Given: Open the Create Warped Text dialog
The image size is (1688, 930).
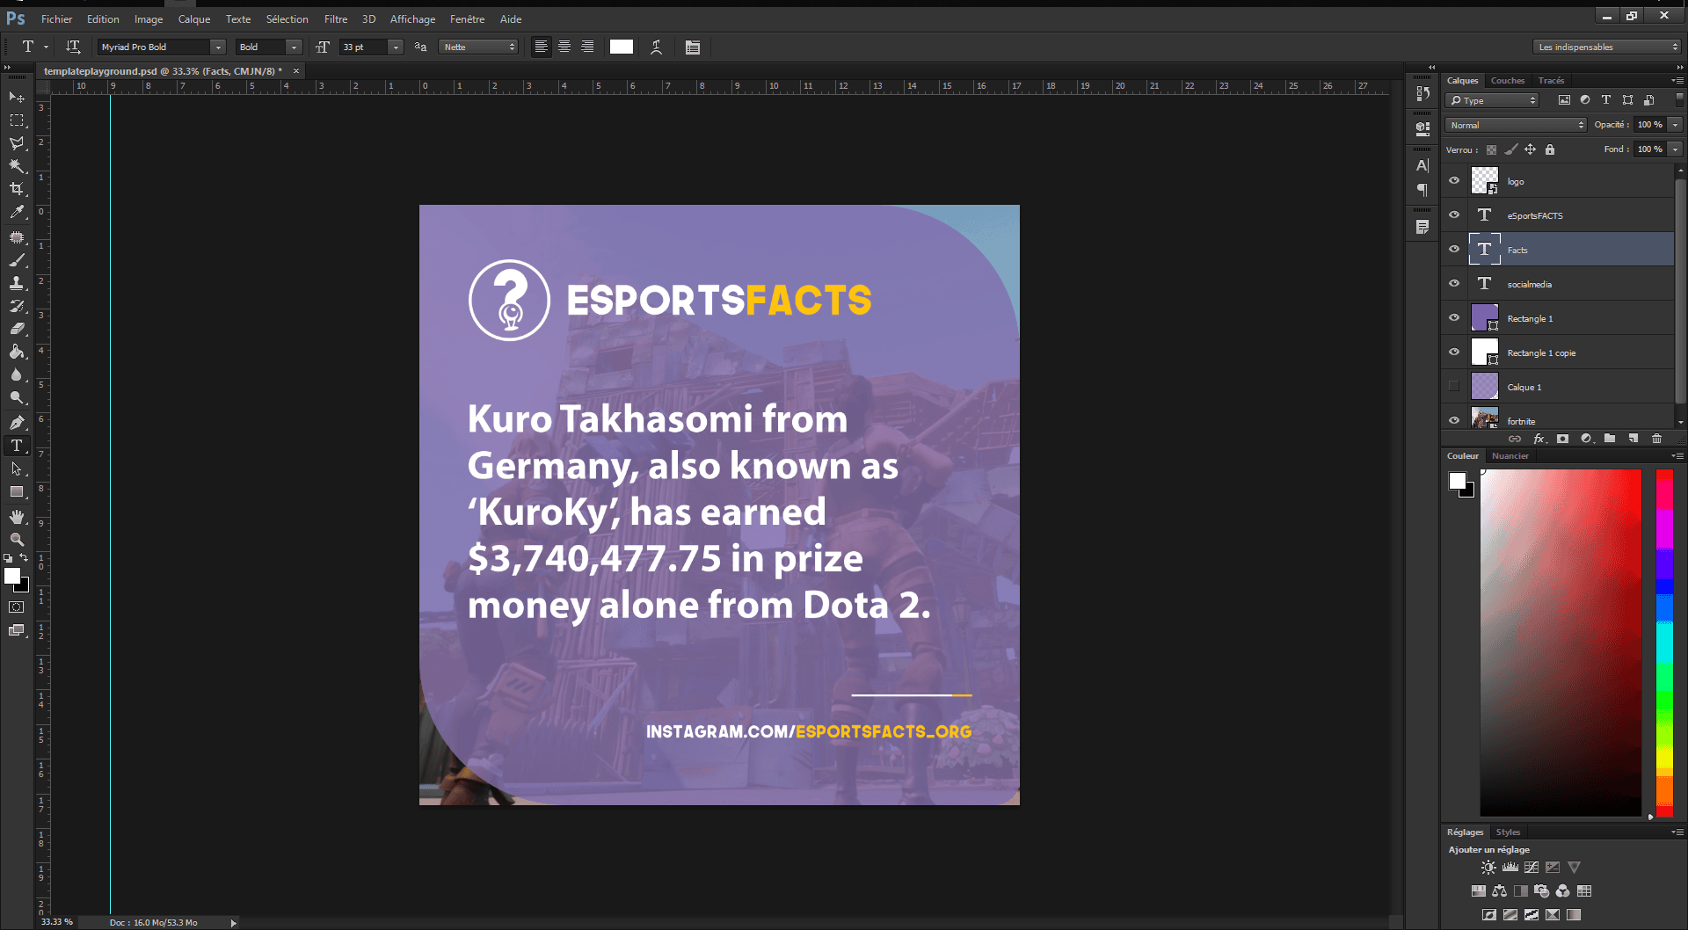Looking at the screenshot, I should click(656, 47).
